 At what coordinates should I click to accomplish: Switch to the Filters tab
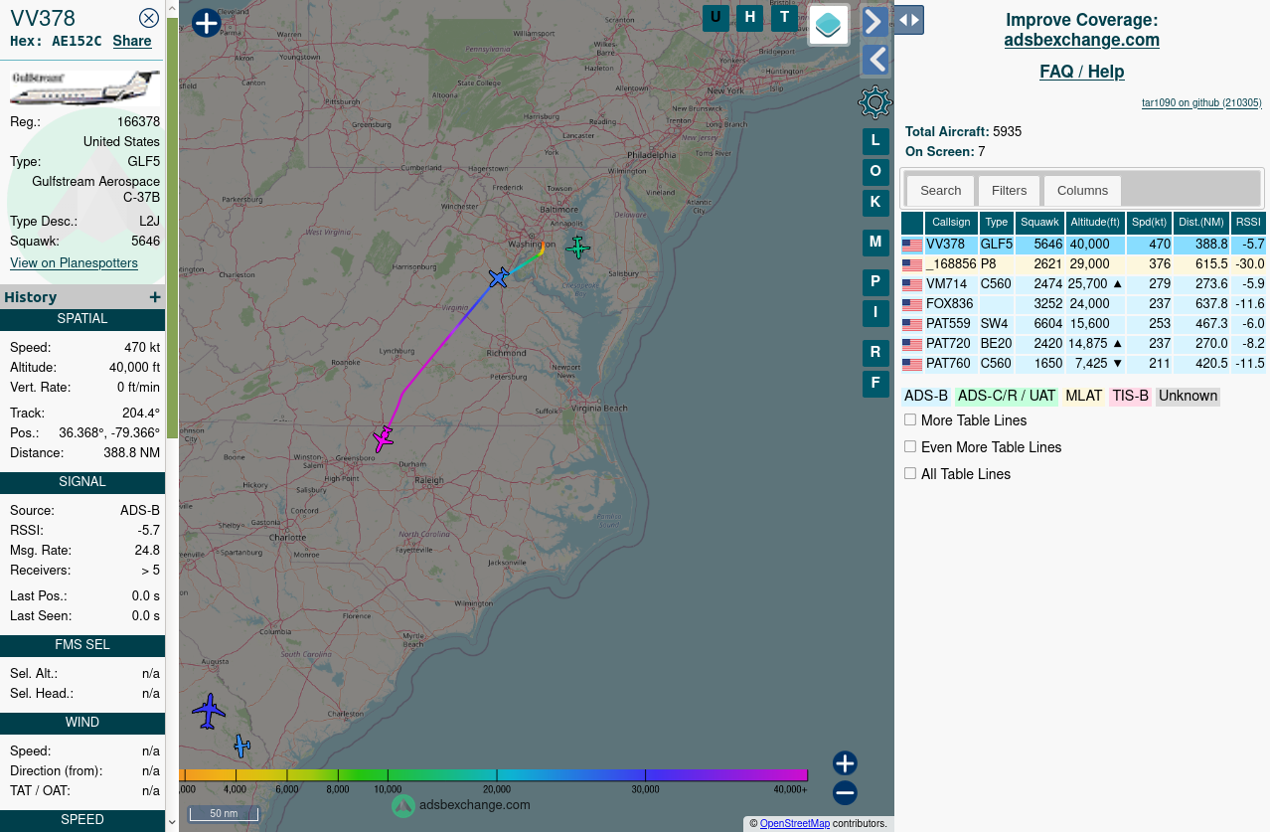click(1009, 191)
